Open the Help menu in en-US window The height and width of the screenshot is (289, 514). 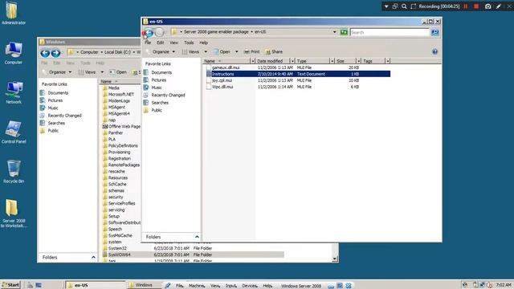click(x=203, y=43)
